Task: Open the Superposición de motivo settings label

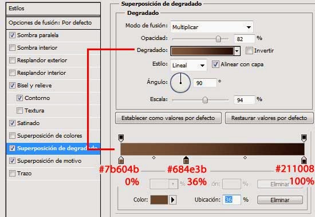Action: coord(49,160)
